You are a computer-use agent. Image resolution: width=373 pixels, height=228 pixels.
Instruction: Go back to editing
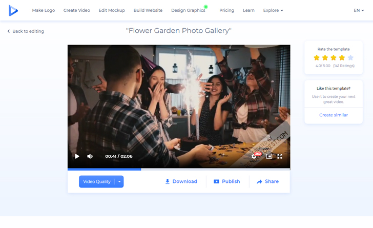tap(26, 31)
